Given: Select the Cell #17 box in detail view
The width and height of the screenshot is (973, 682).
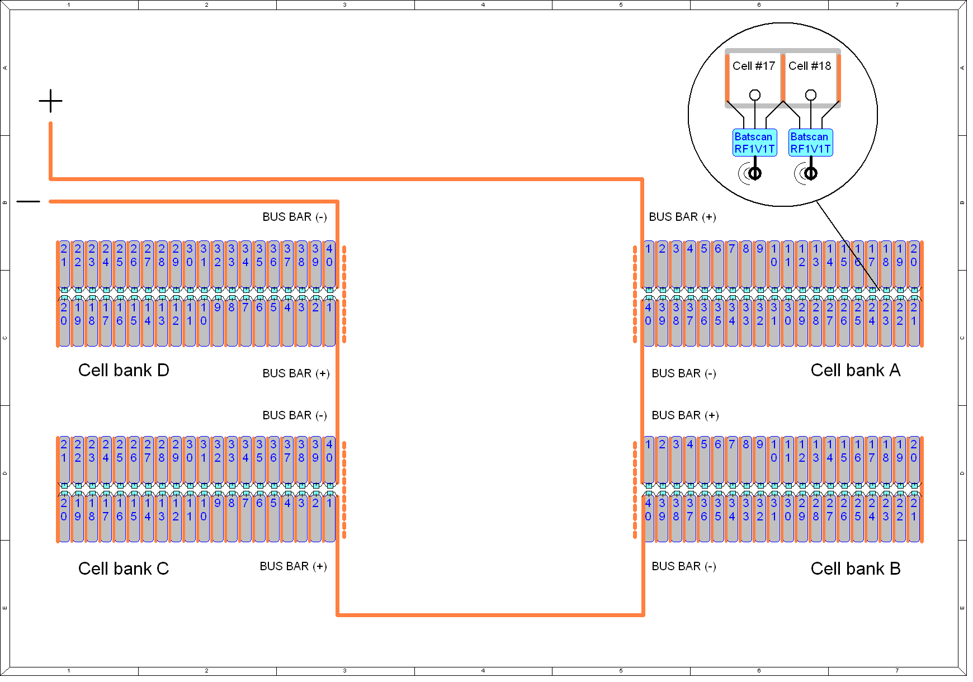Looking at the screenshot, I should coord(754,78).
